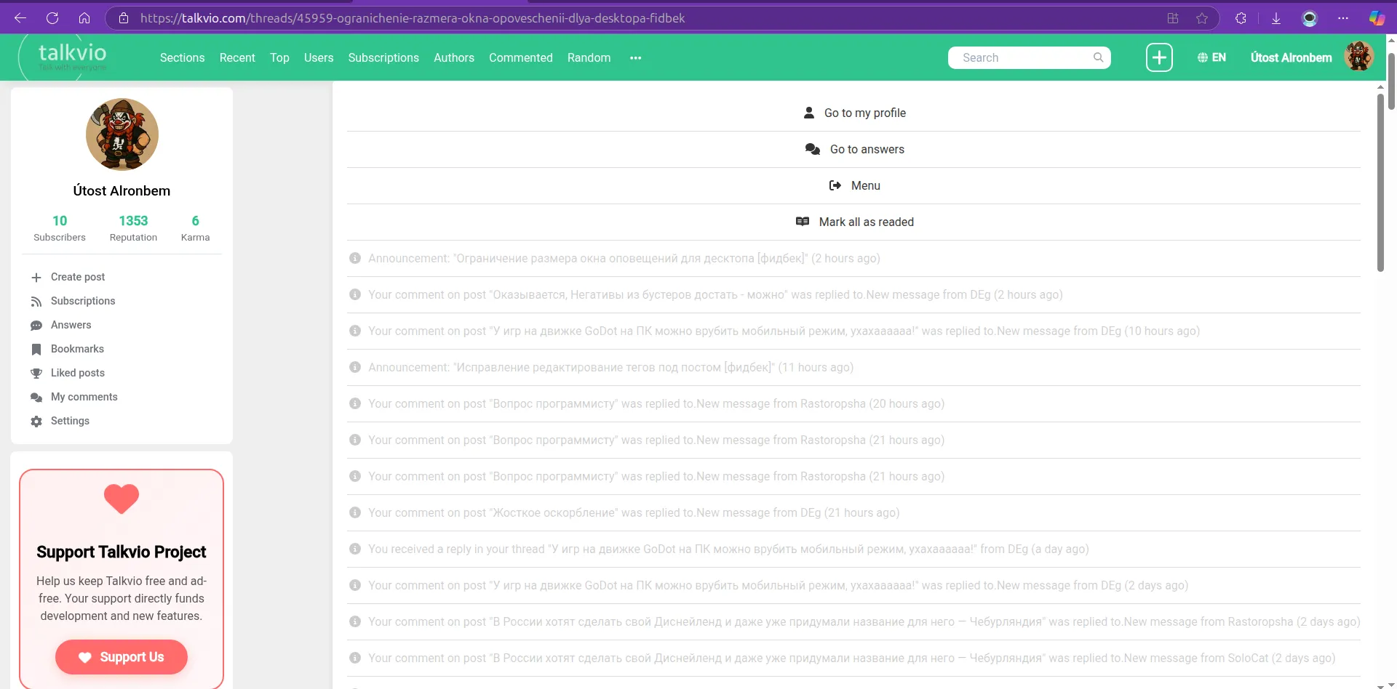The image size is (1397, 689).
Task: Click the browser extensions puzzle icon
Action: point(1241,18)
